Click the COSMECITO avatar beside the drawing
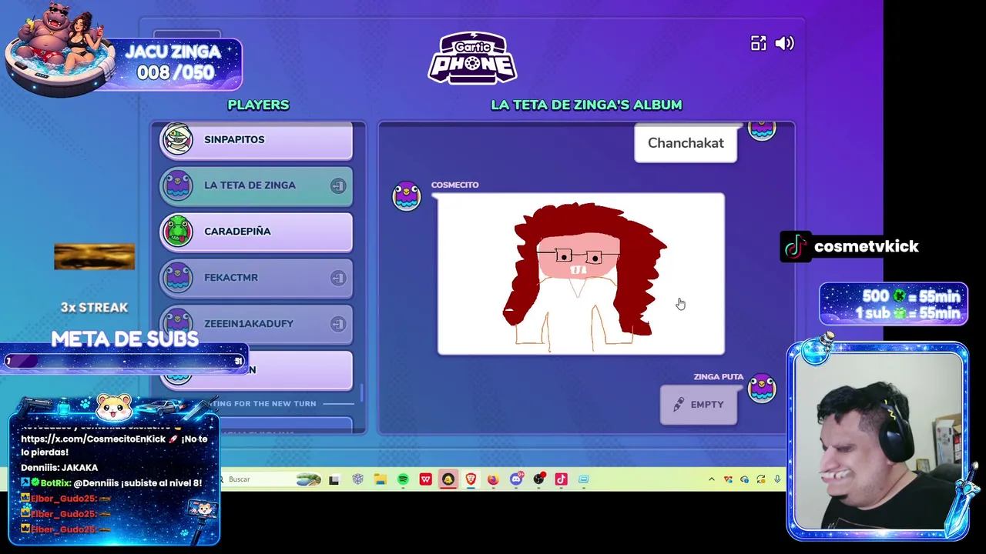The image size is (986, 554). pos(407,195)
